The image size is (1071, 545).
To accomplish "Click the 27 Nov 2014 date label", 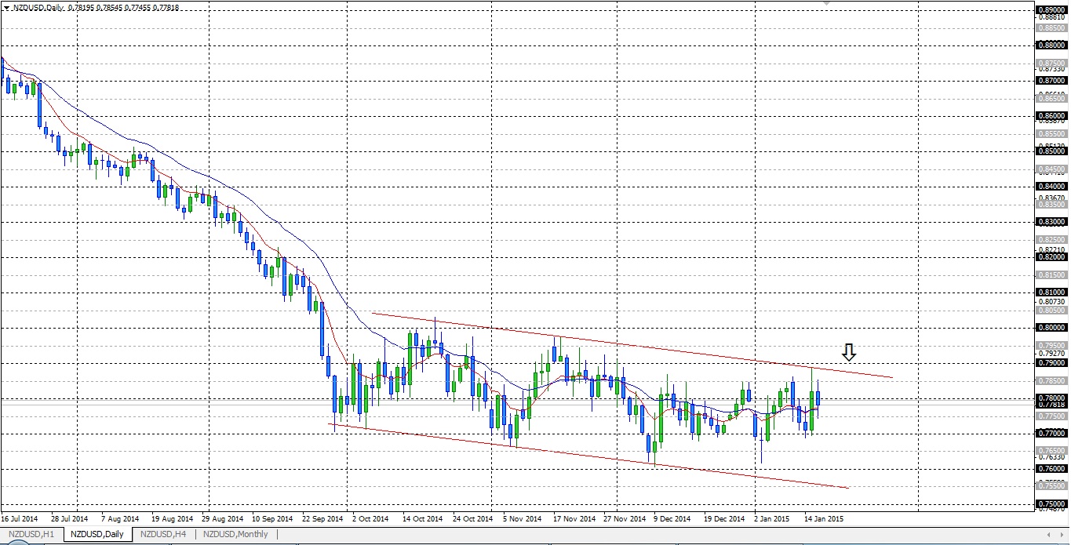I will pyautogui.click(x=626, y=519).
